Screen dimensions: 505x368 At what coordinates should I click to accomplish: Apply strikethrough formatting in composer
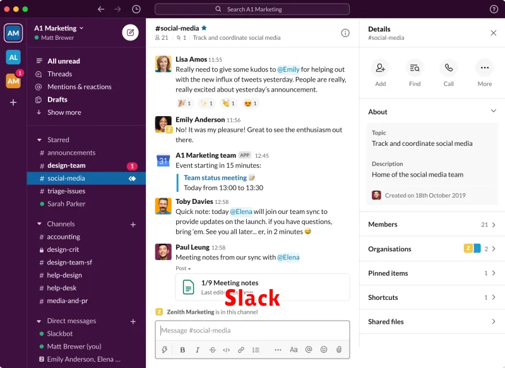pyautogui.click(x=212, y=350)
